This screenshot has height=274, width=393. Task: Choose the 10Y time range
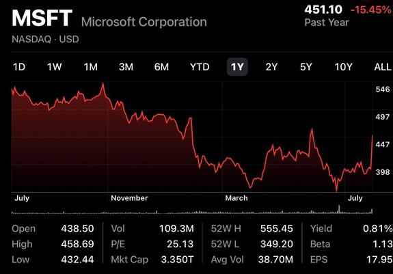point(343,67)
